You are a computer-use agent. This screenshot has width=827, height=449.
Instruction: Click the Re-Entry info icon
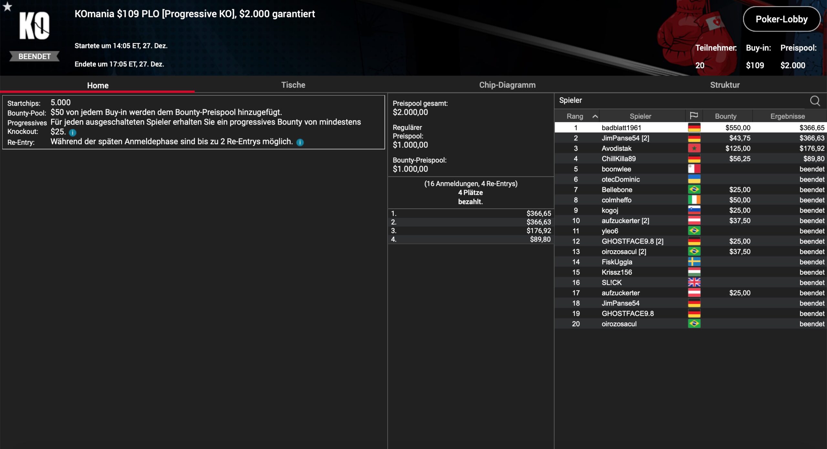300,142
